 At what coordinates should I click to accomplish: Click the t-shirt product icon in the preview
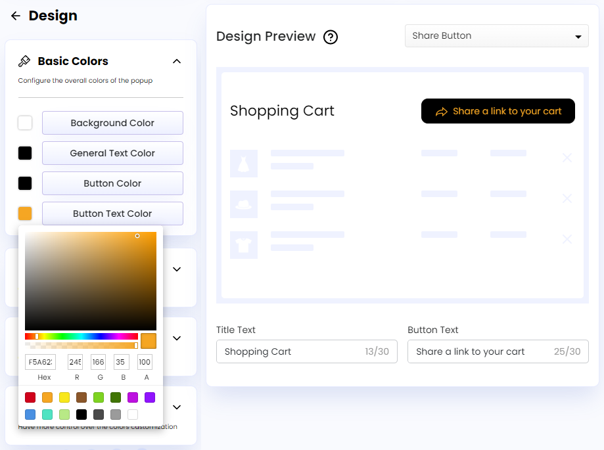(x=244, y=244)
